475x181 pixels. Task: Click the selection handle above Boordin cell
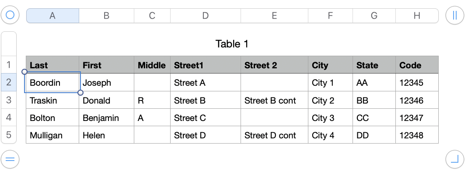(24, 72)
